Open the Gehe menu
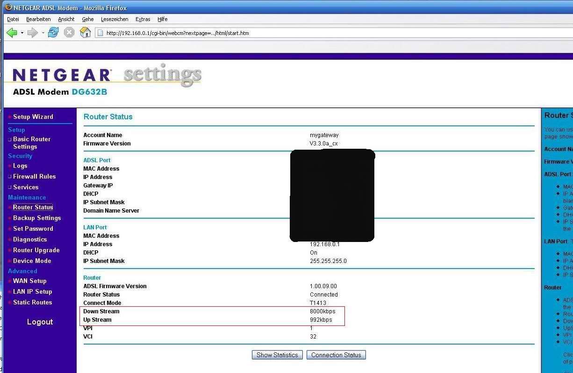The height and width of the screenshot is (373, 573). pyautogui.click(x=88, y=19)
